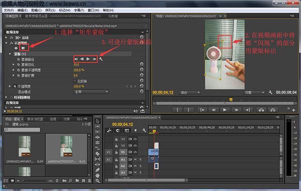Toggle animation stopwatch for 蒙版路径
The image size is (301, 191).
(19, 60)
